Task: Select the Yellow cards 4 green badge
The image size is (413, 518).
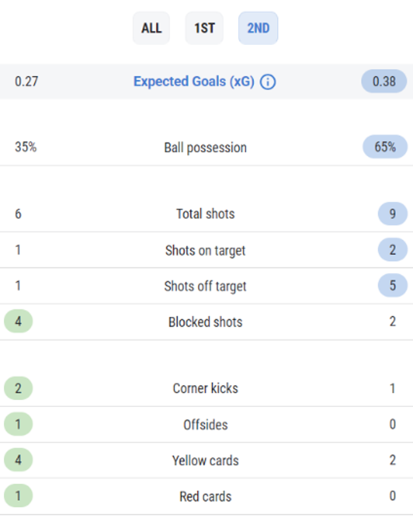Action: [18, 460]
